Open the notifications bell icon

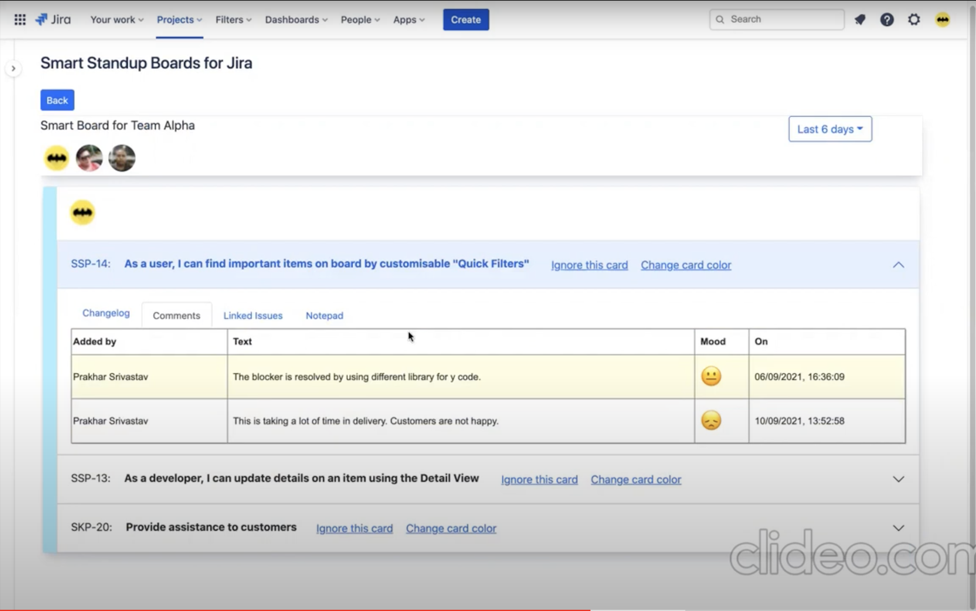coord(860,19)
